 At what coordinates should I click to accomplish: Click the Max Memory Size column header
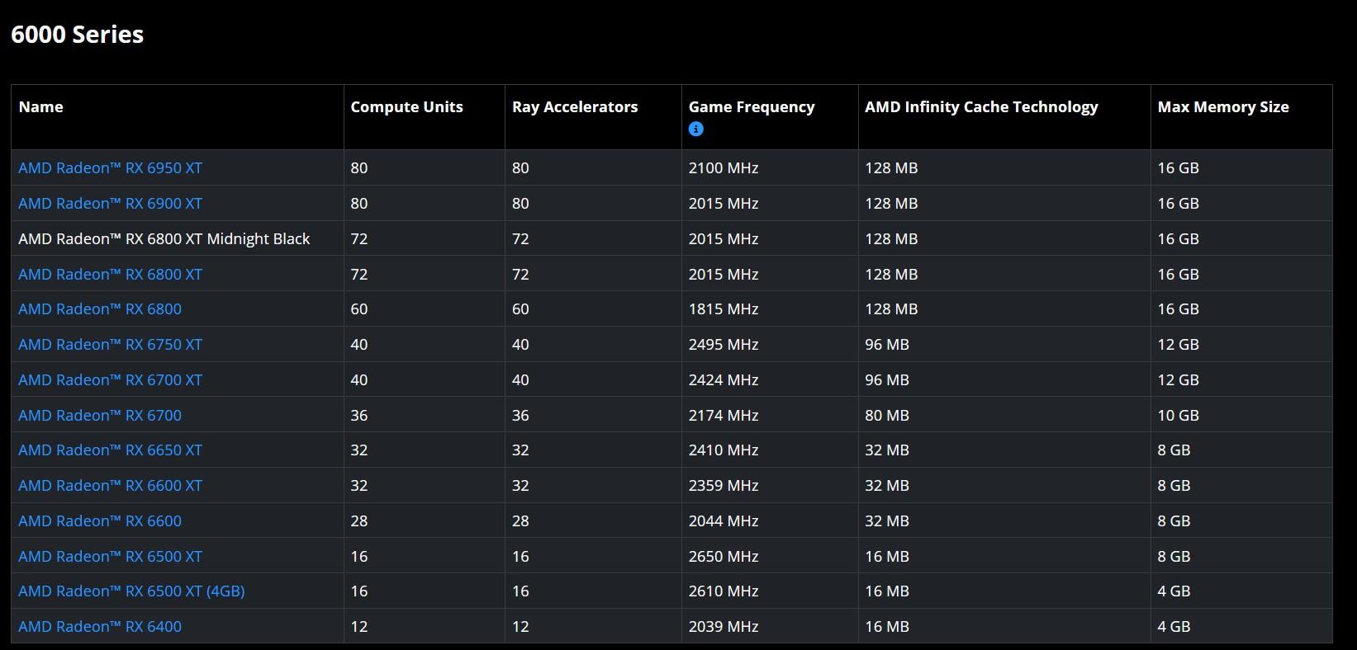(1223, 107)
